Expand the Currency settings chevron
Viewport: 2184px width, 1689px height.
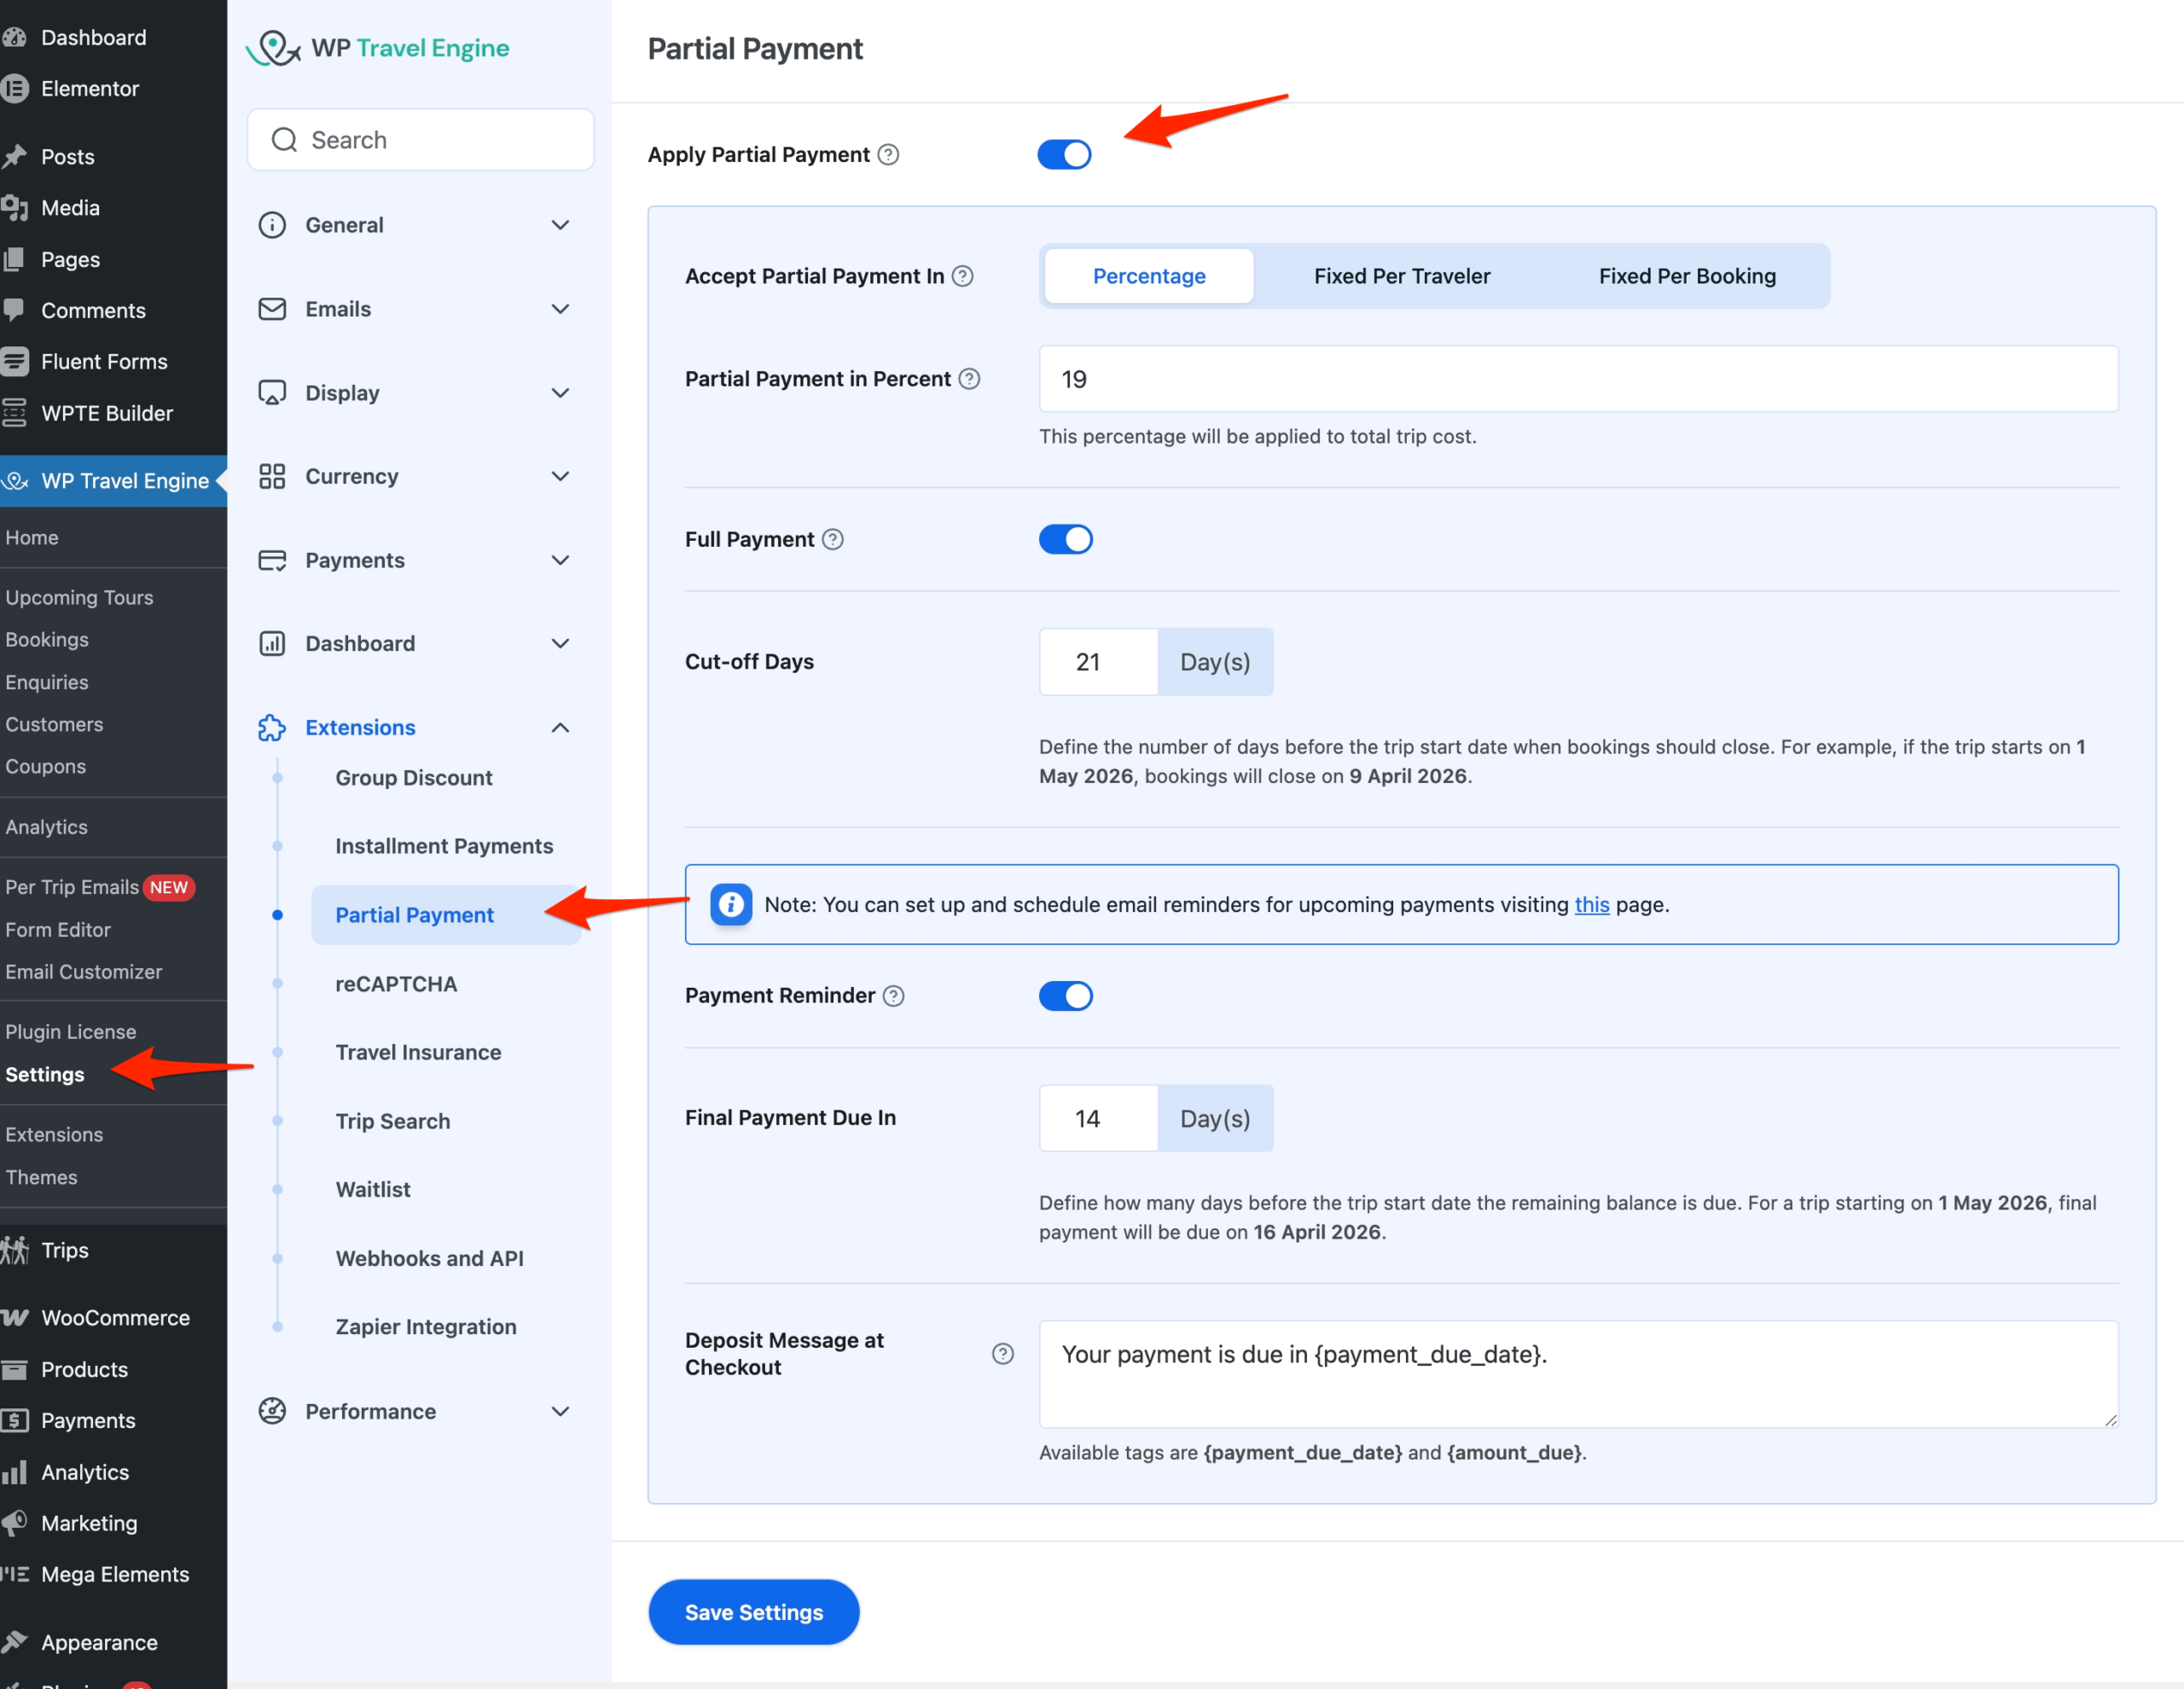tap(560, 477)
